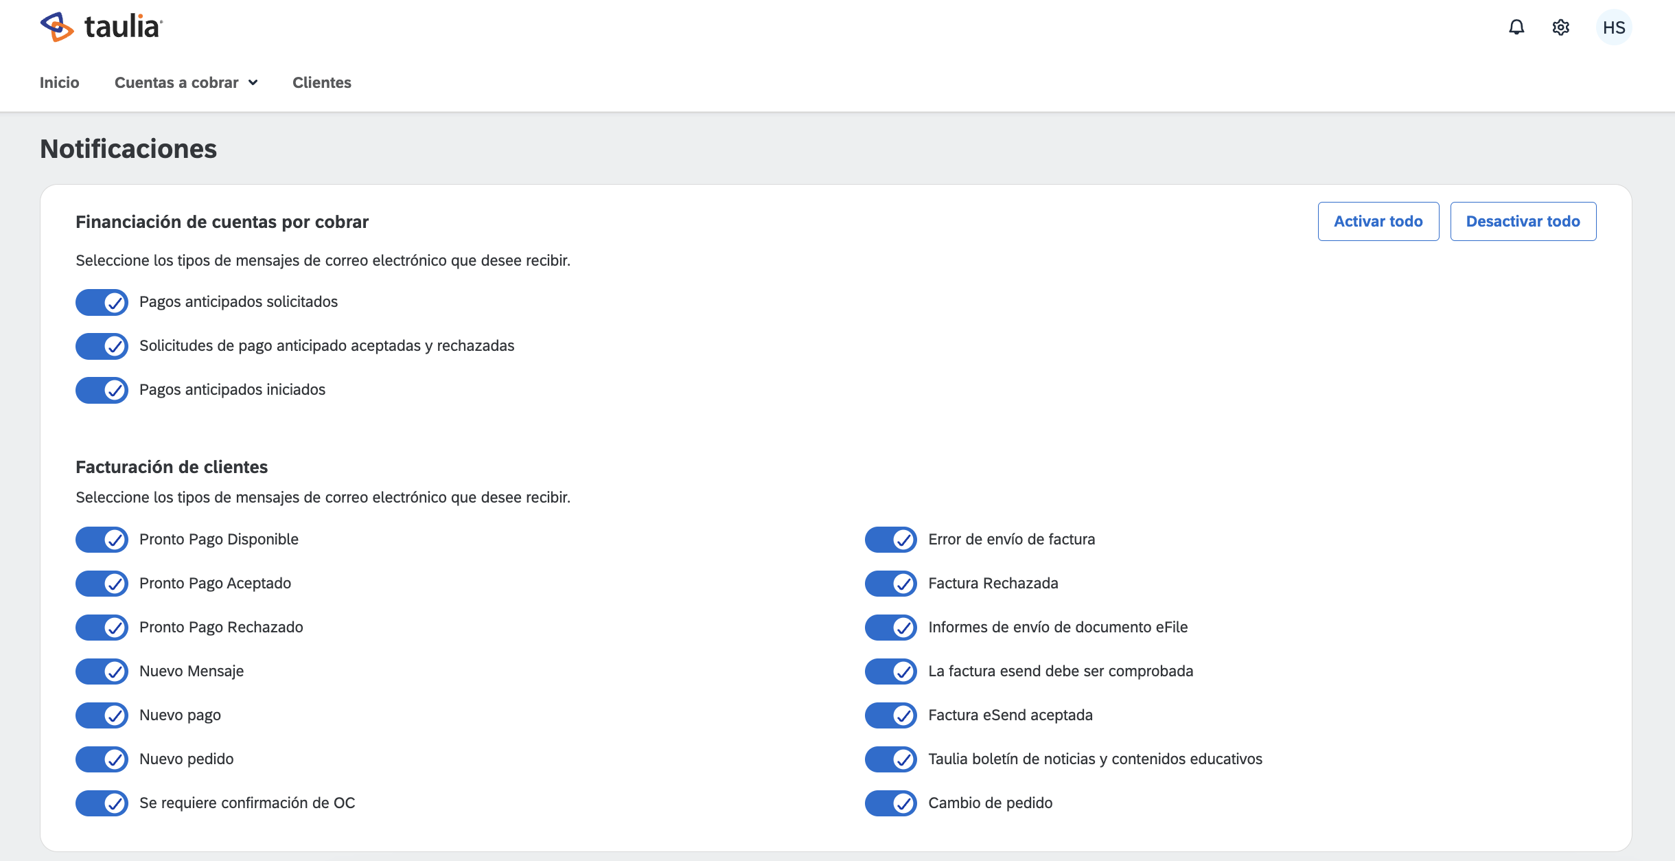Open the Clientes menu item
Image resolution: width=1675 pixels, height=861 pixels.
coord(322,82)
